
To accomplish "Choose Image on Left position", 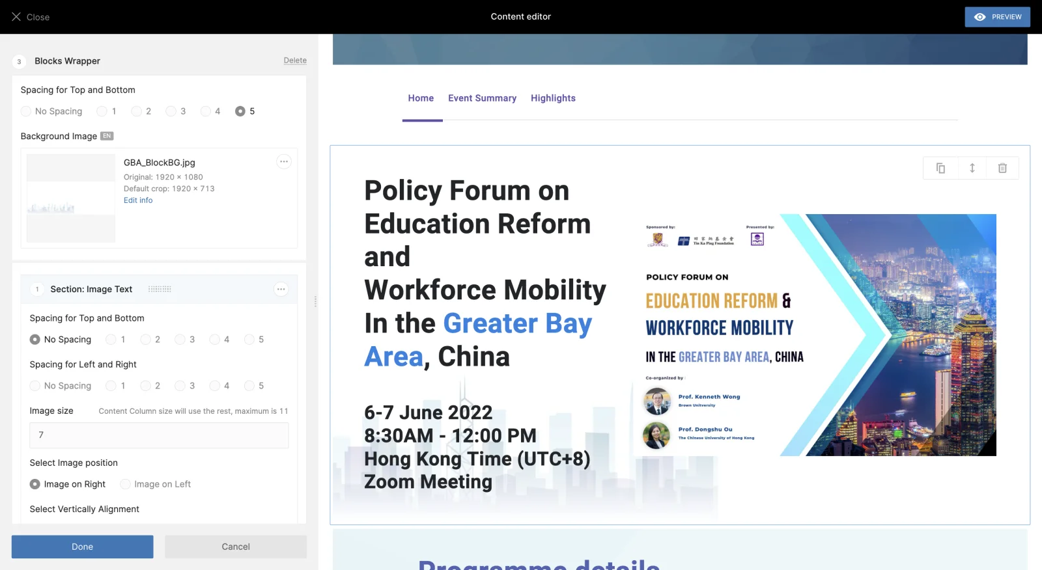I will click(125, 484).
